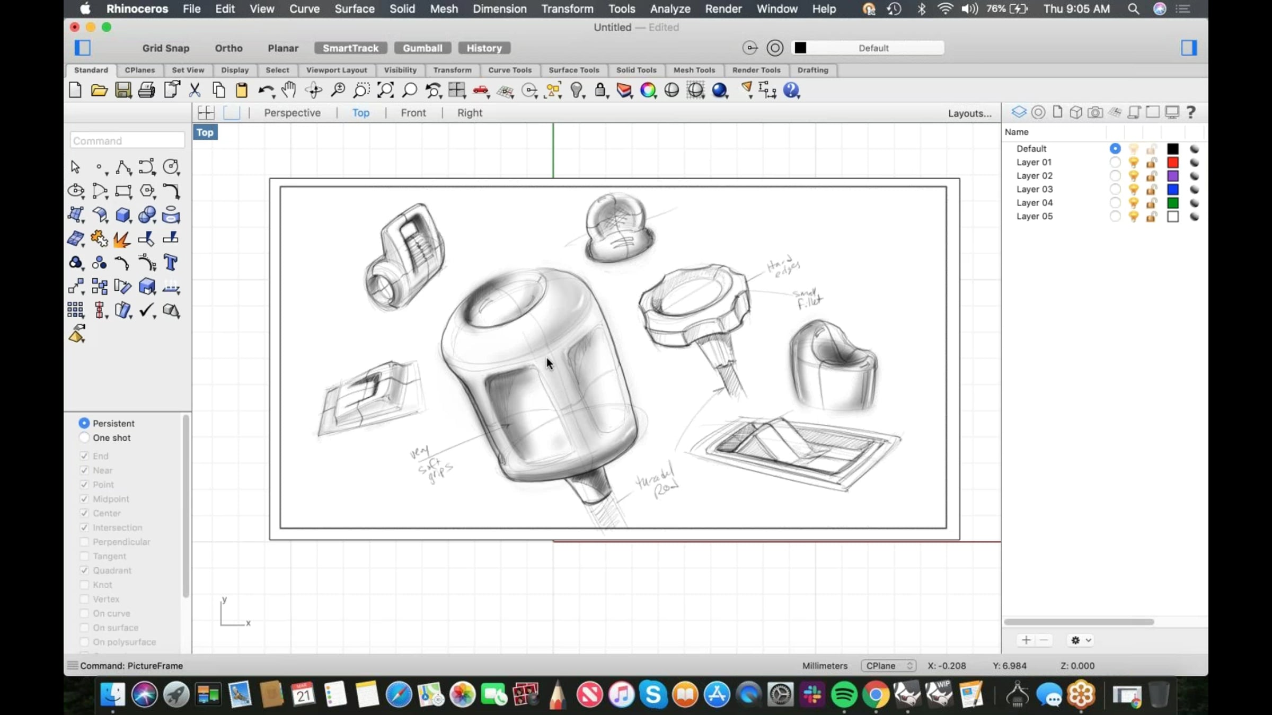Open the Surface menu

coord(355,9)
